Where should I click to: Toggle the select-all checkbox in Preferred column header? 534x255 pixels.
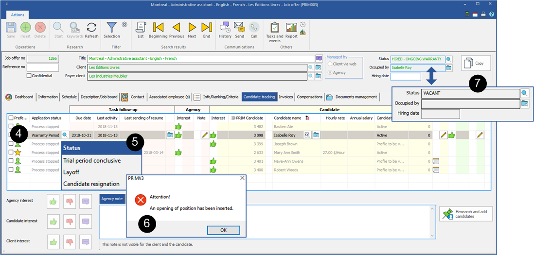[11, 118]
